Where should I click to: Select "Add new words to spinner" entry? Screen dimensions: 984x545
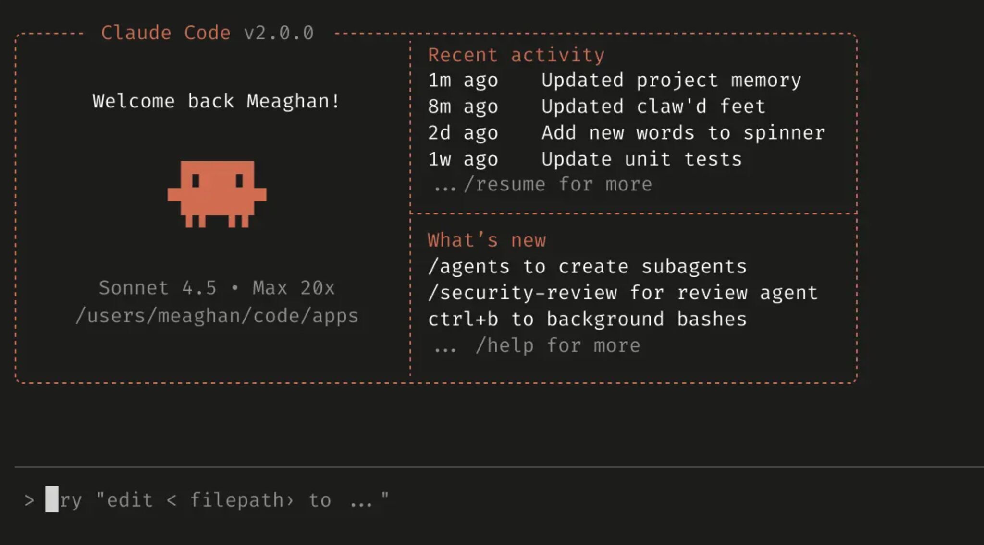(x=627, y=133)
